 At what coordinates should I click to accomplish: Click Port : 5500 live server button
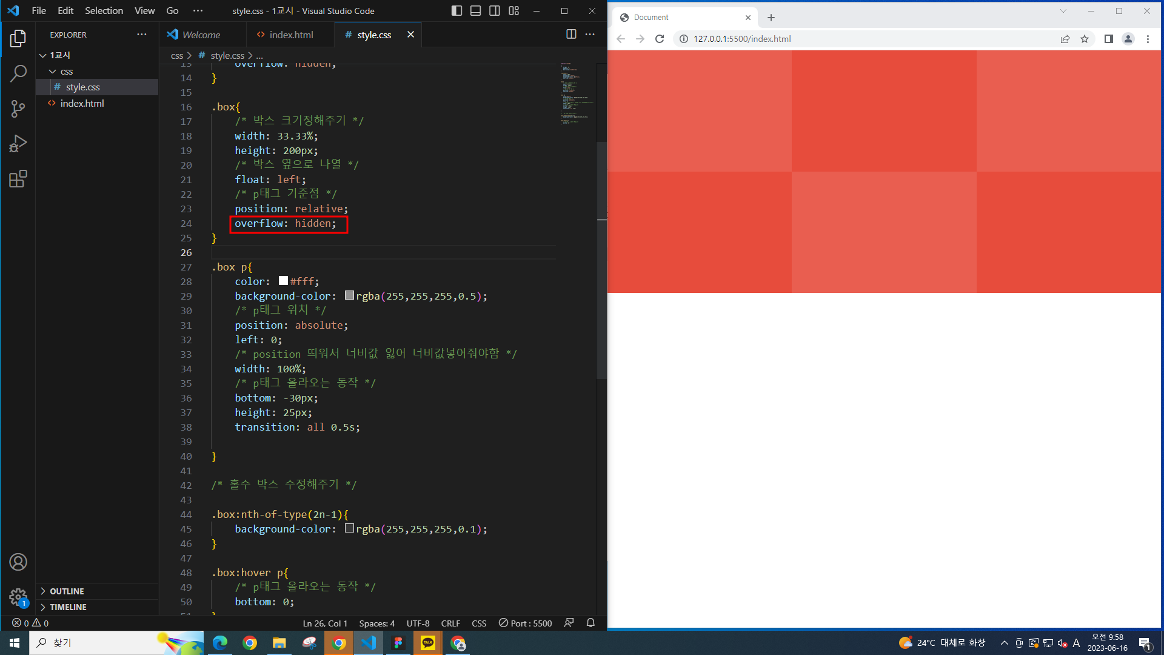[x=525, y=623]
